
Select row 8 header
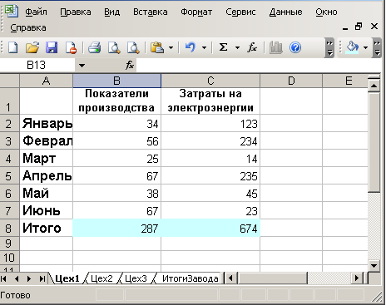(x=9, y=229)
